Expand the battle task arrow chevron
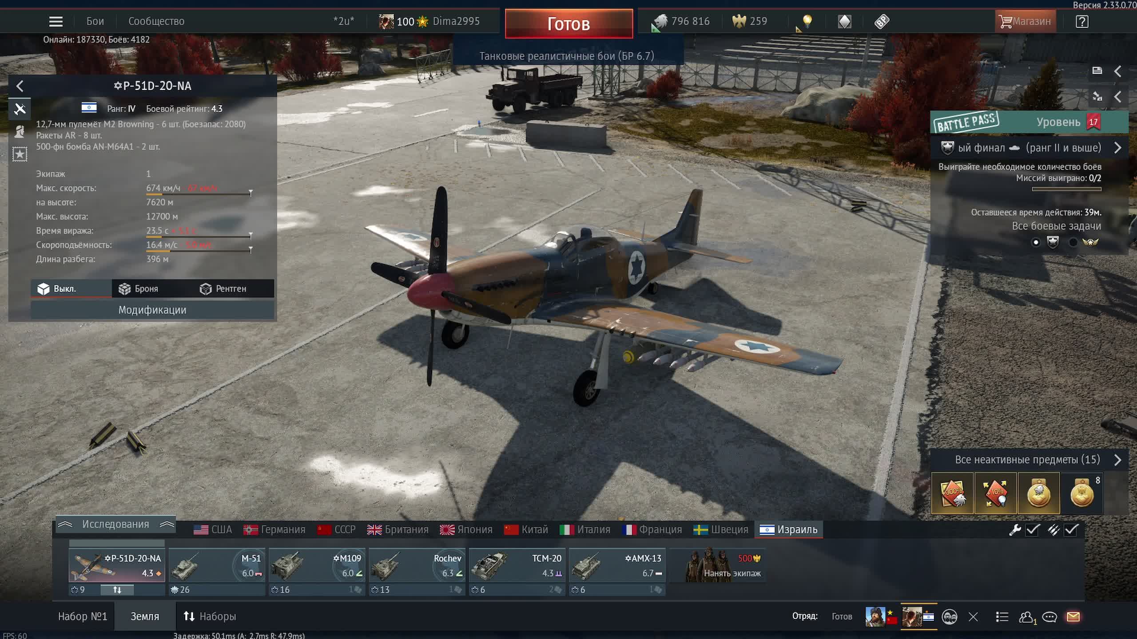 pos(1117,148)
